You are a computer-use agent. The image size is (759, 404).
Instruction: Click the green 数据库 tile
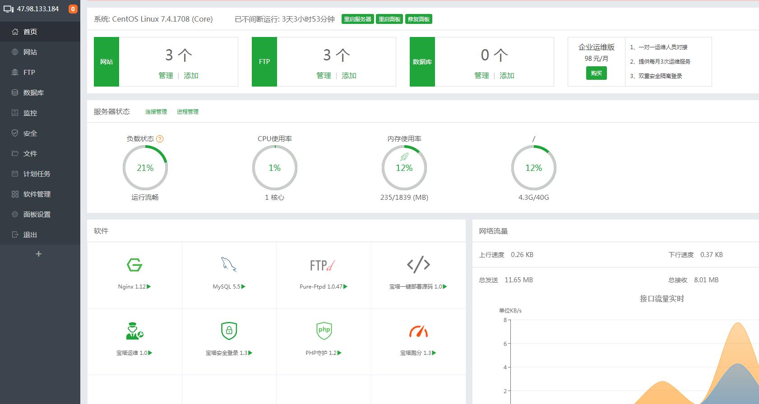coord(422,62)
